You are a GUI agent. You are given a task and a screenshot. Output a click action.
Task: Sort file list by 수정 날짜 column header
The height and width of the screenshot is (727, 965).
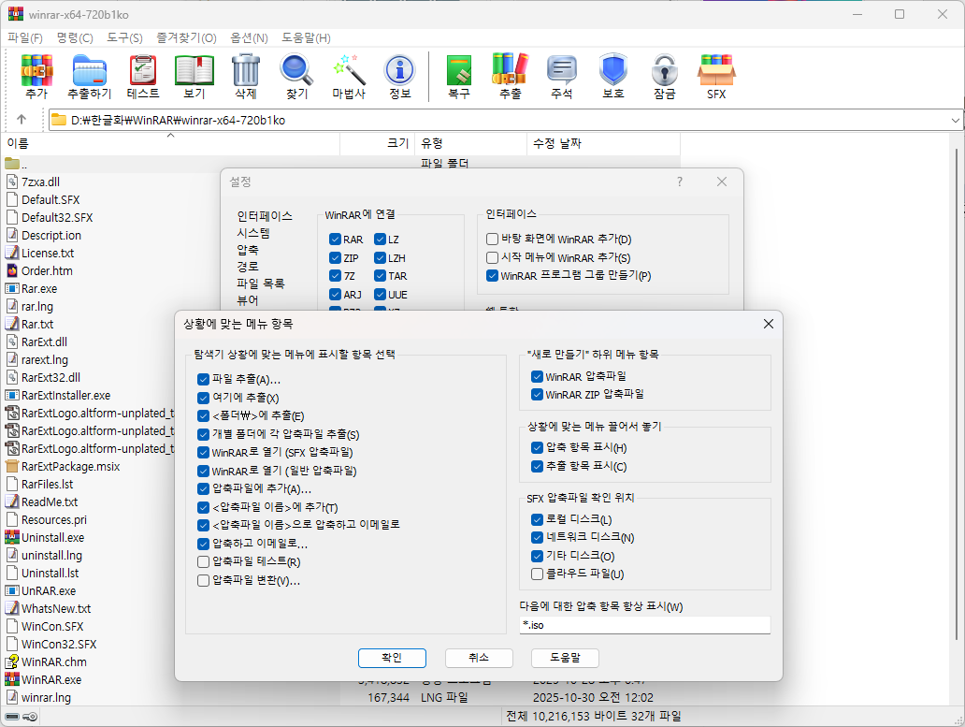coord(603,143)
